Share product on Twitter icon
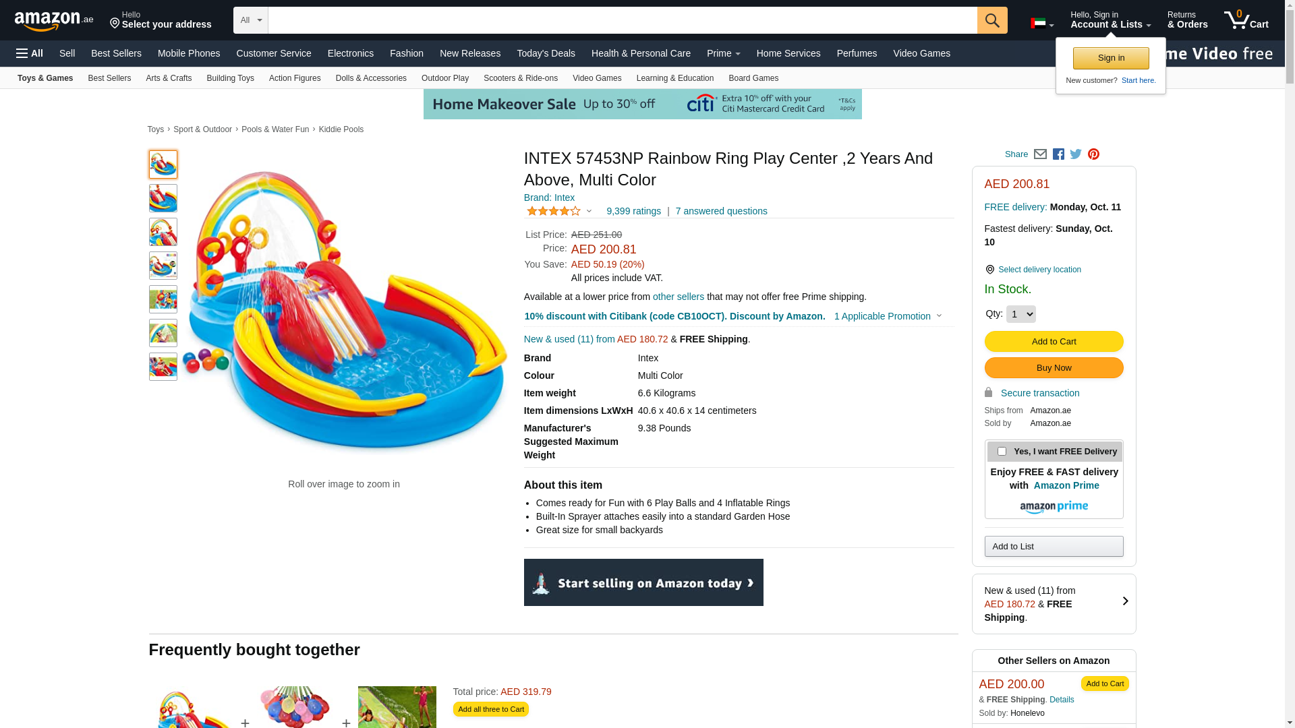 (x=1076, y=154)
